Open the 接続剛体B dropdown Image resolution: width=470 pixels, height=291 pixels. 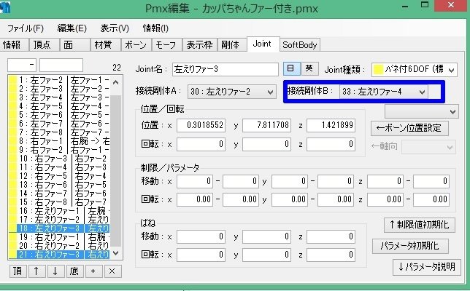click(x=383, y=92)
